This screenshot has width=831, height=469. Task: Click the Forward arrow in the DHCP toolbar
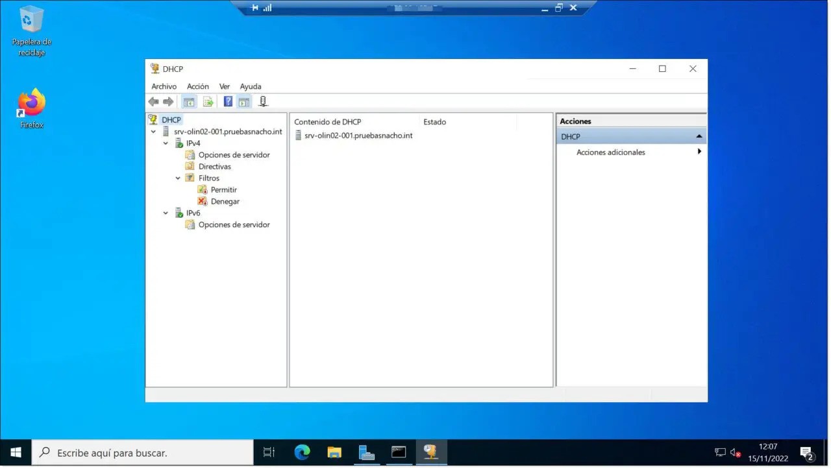[168, 102]
